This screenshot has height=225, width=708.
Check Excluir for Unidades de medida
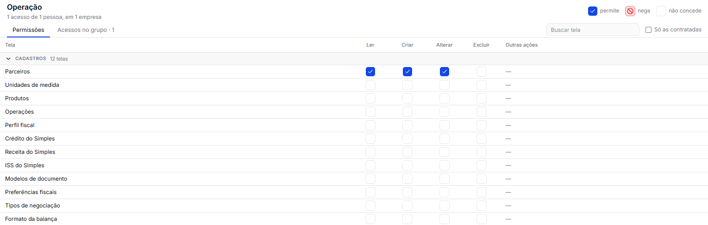482,85
